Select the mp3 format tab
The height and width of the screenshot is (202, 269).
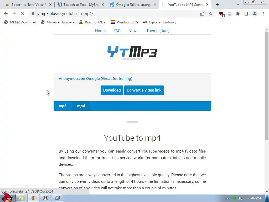pos(63,106)
